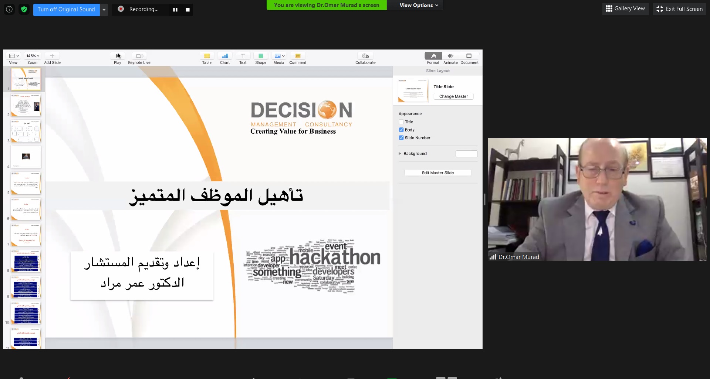Insert a Table from the toolbar
The image size is (710, 379).
coord(207,56)
